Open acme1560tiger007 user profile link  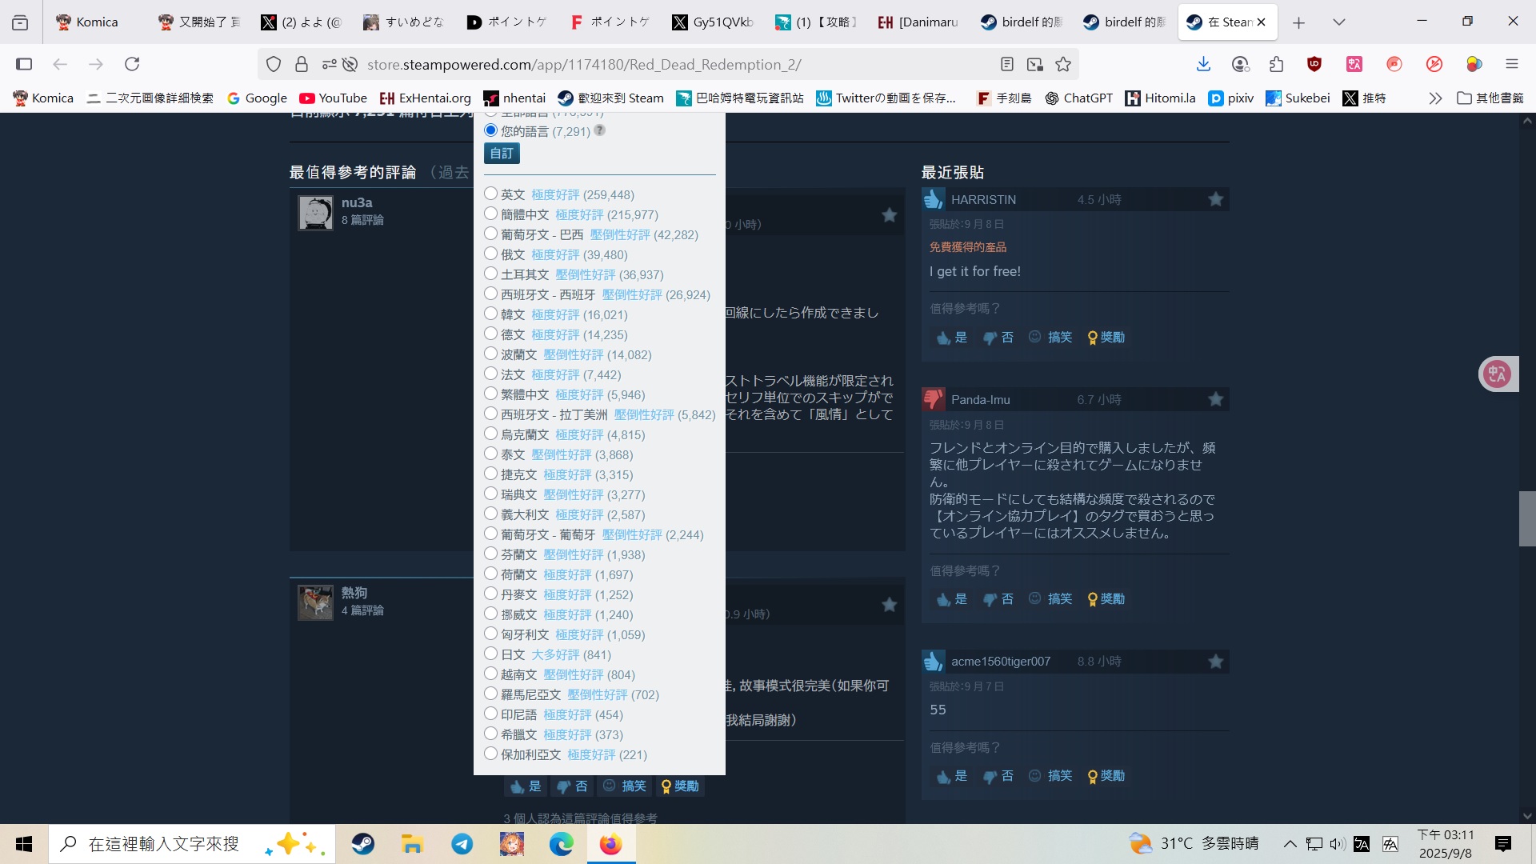coord(1000,661)
